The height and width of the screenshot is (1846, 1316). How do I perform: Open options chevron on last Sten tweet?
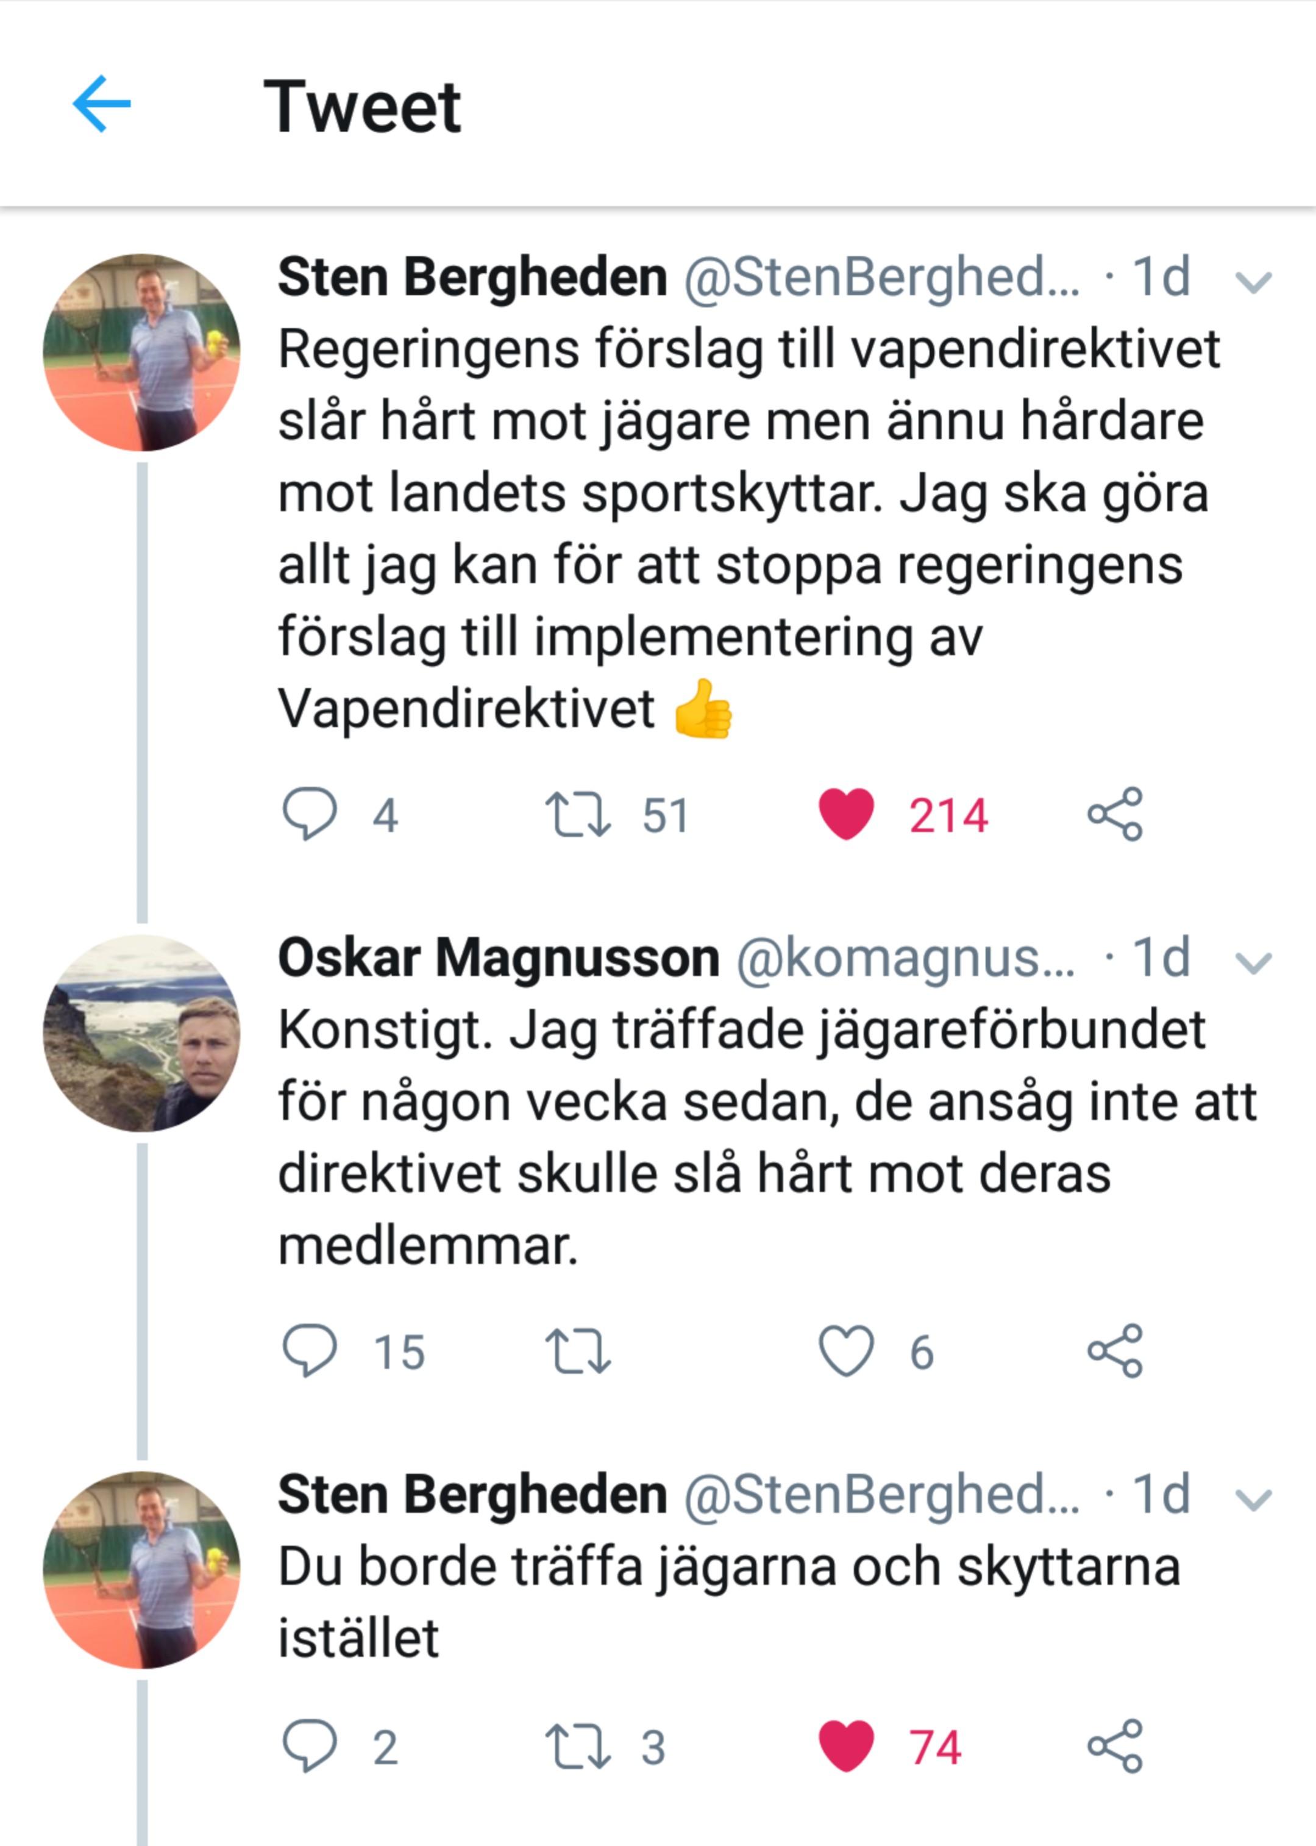(1253, 1500)
